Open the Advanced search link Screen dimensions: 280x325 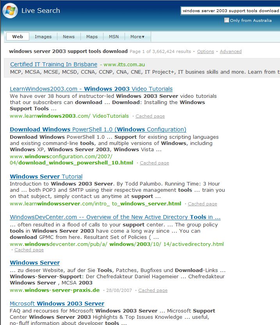[x=230, y=51]
